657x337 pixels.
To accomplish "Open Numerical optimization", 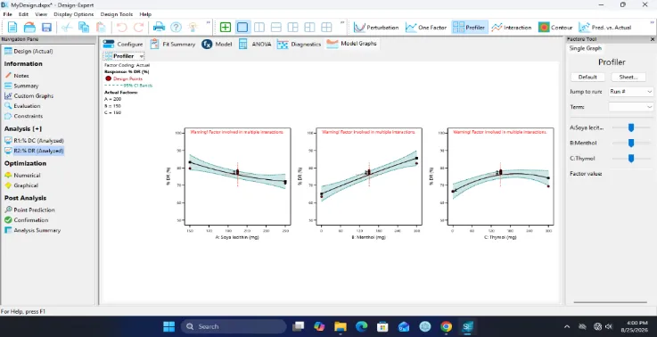I will coord(22,176).
